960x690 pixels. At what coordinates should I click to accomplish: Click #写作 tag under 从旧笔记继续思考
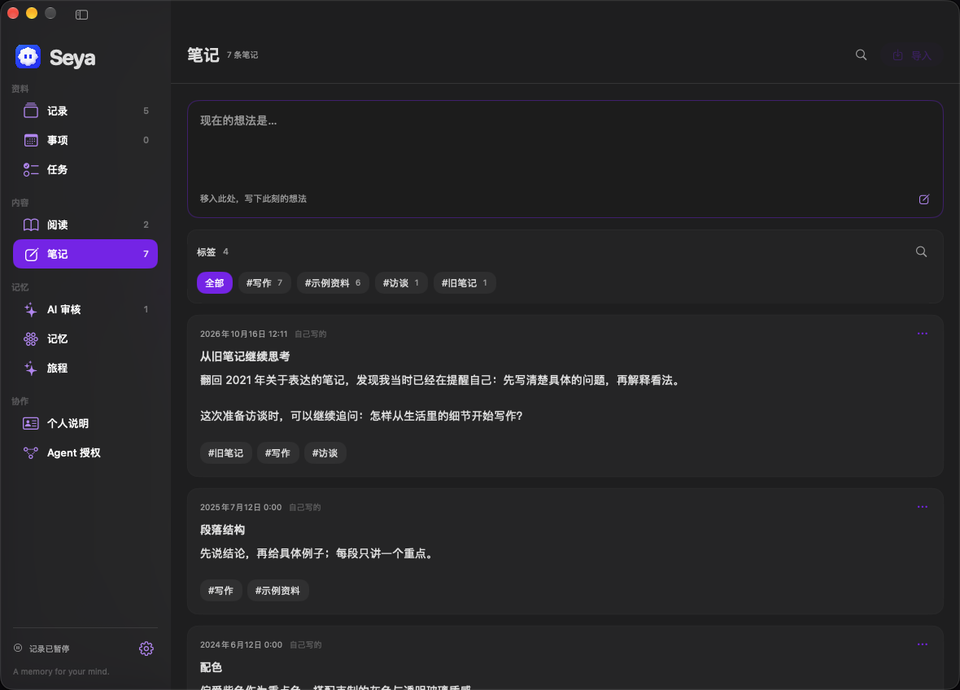pos(277,453)
